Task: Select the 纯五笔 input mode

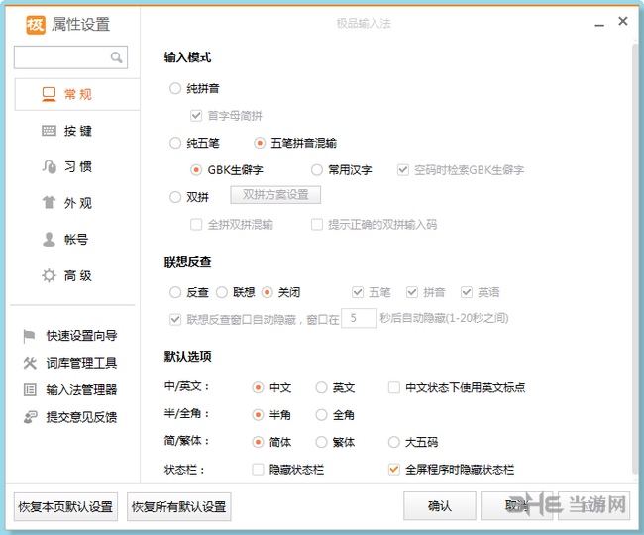Action: (175, 143)
